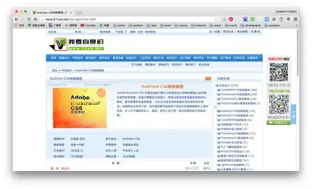Open the photography bookmarks folder
The image size is (312, 189).
click(251, 25)
